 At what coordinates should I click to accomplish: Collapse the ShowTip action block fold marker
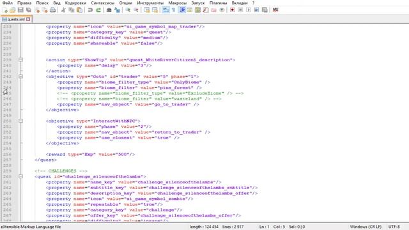pyautogui.click(x=20, y=59)
